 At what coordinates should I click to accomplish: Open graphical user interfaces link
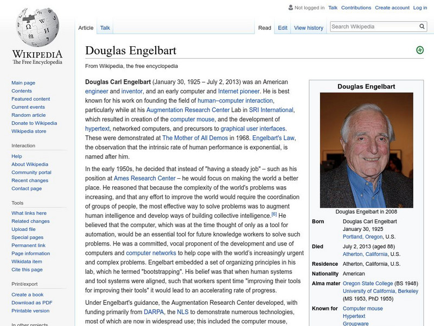point(253,129)
